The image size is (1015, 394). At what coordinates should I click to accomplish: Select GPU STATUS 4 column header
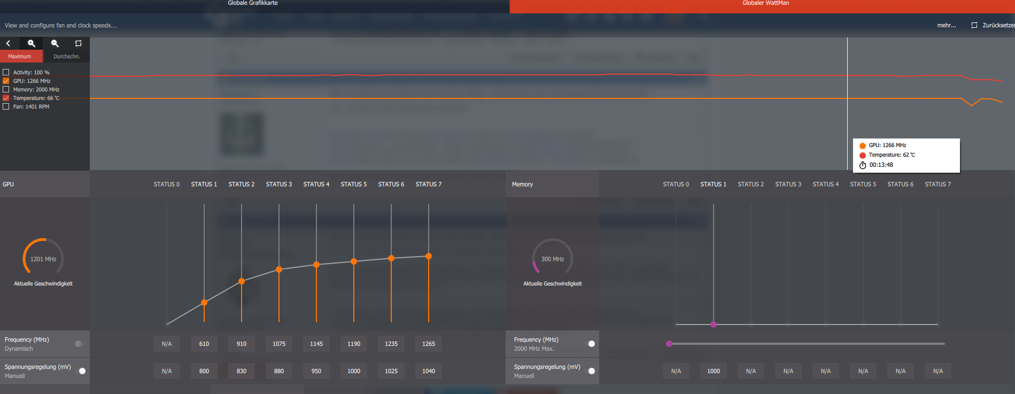[x=316, y=184]
